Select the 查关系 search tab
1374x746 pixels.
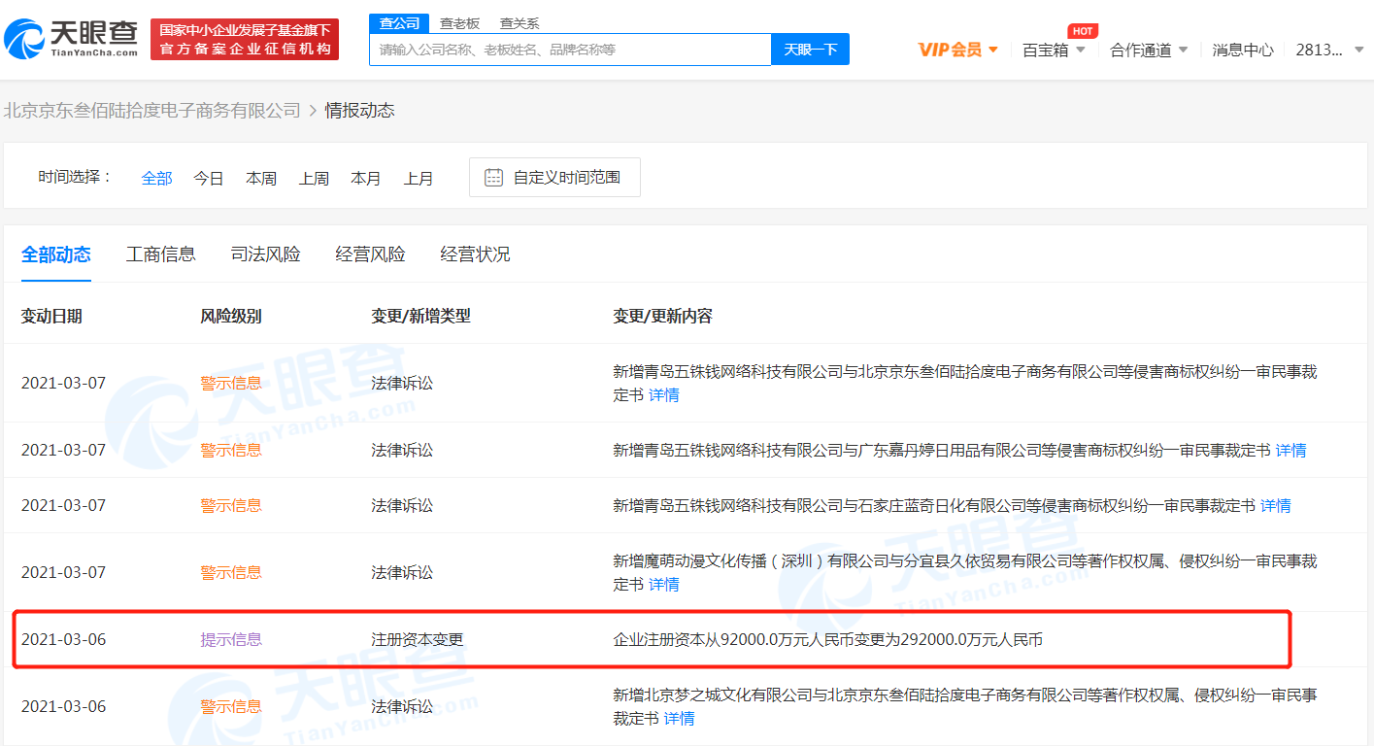[519, 23]
